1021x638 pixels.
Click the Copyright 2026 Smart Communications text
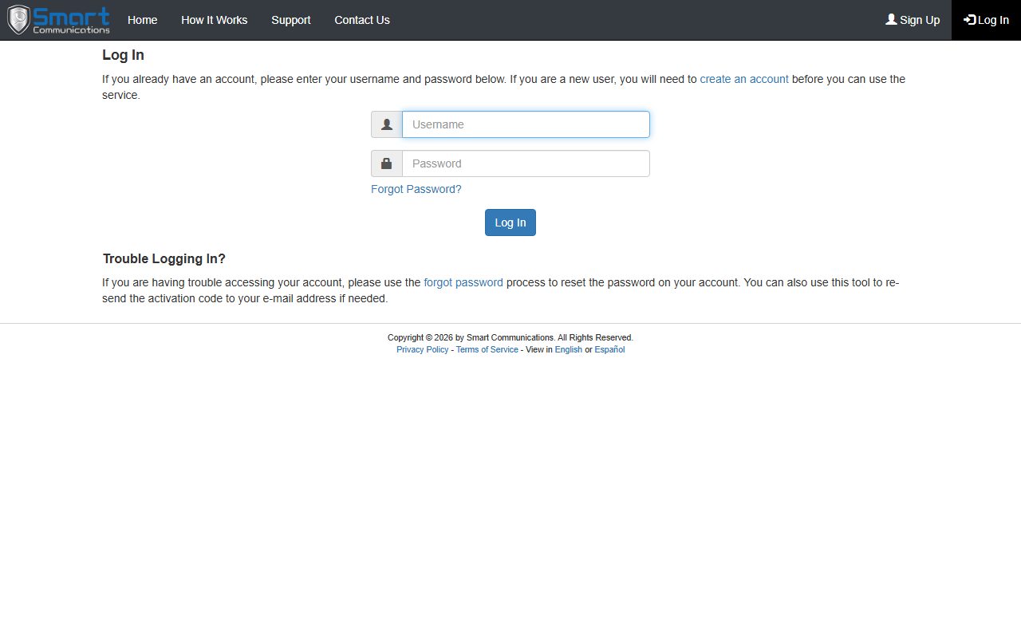(510, 338)
